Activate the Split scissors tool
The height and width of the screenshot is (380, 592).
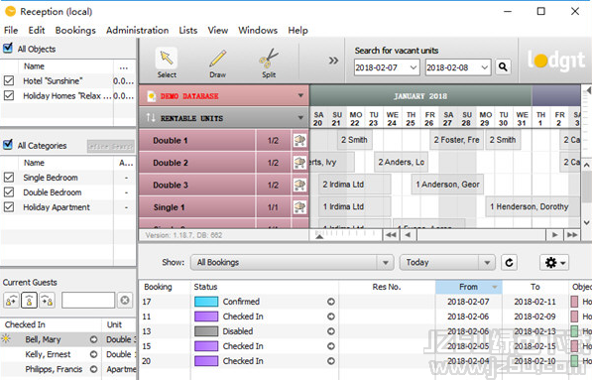tap(269, 63)
